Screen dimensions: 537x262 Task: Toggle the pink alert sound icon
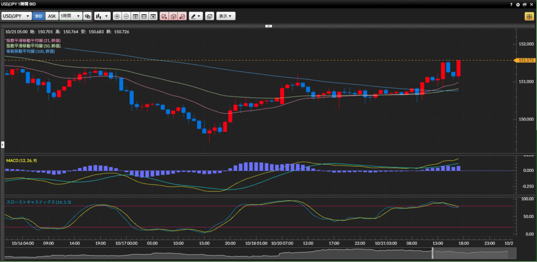[181, 16]
